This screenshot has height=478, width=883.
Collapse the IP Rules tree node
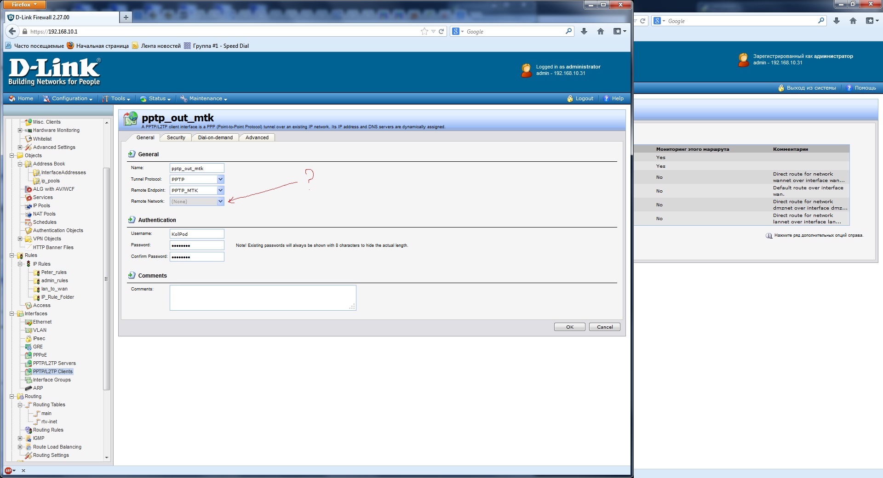tap(20, 264)
